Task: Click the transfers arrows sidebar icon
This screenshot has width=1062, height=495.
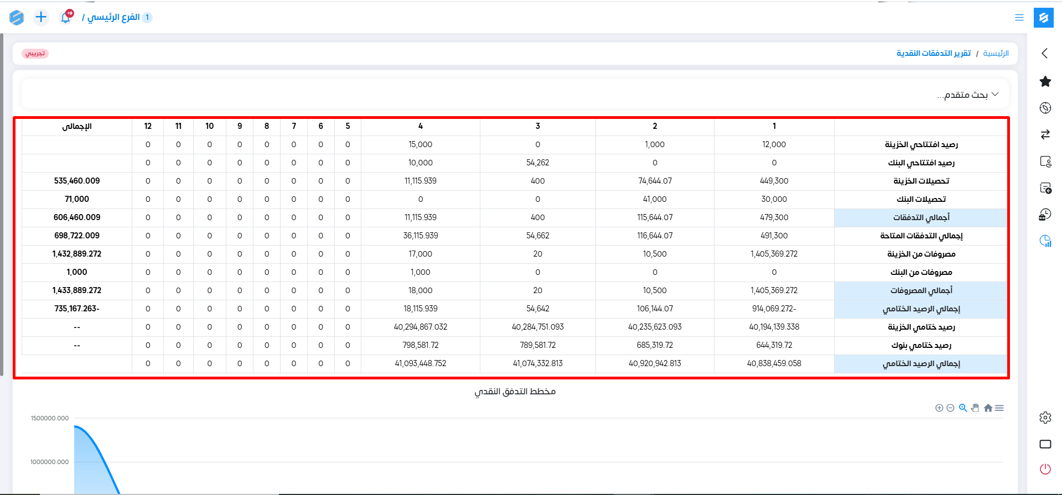Action: coord(1045,134)
